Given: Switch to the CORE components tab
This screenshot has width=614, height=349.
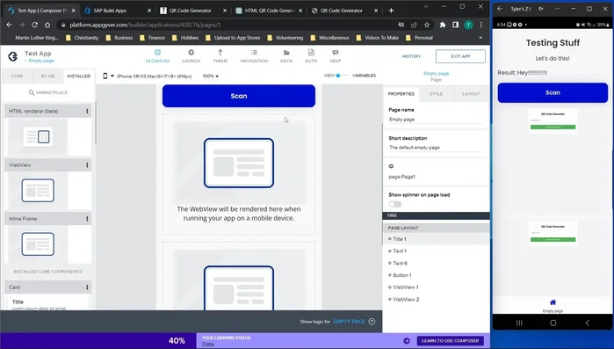Looking at the screenshot, I should pos(18,76).
